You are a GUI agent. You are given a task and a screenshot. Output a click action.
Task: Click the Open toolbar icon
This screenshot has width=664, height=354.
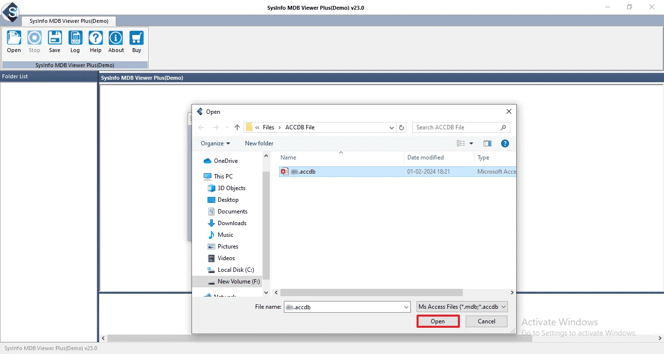click(14, 42)
